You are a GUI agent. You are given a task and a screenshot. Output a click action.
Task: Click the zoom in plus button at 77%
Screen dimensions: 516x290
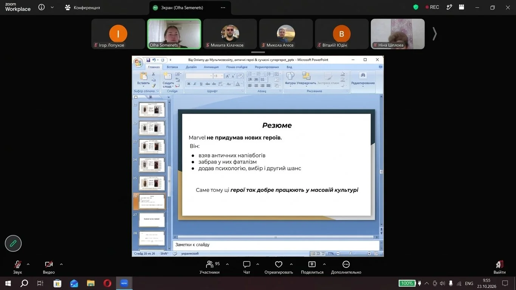pyautogui.click(x=369, y=253)
